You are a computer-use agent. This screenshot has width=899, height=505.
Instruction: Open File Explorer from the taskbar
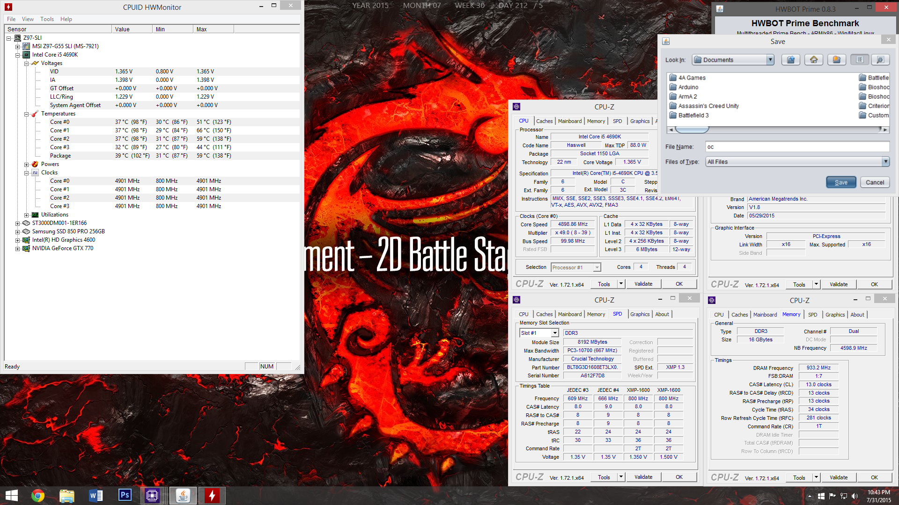point(67,496)
